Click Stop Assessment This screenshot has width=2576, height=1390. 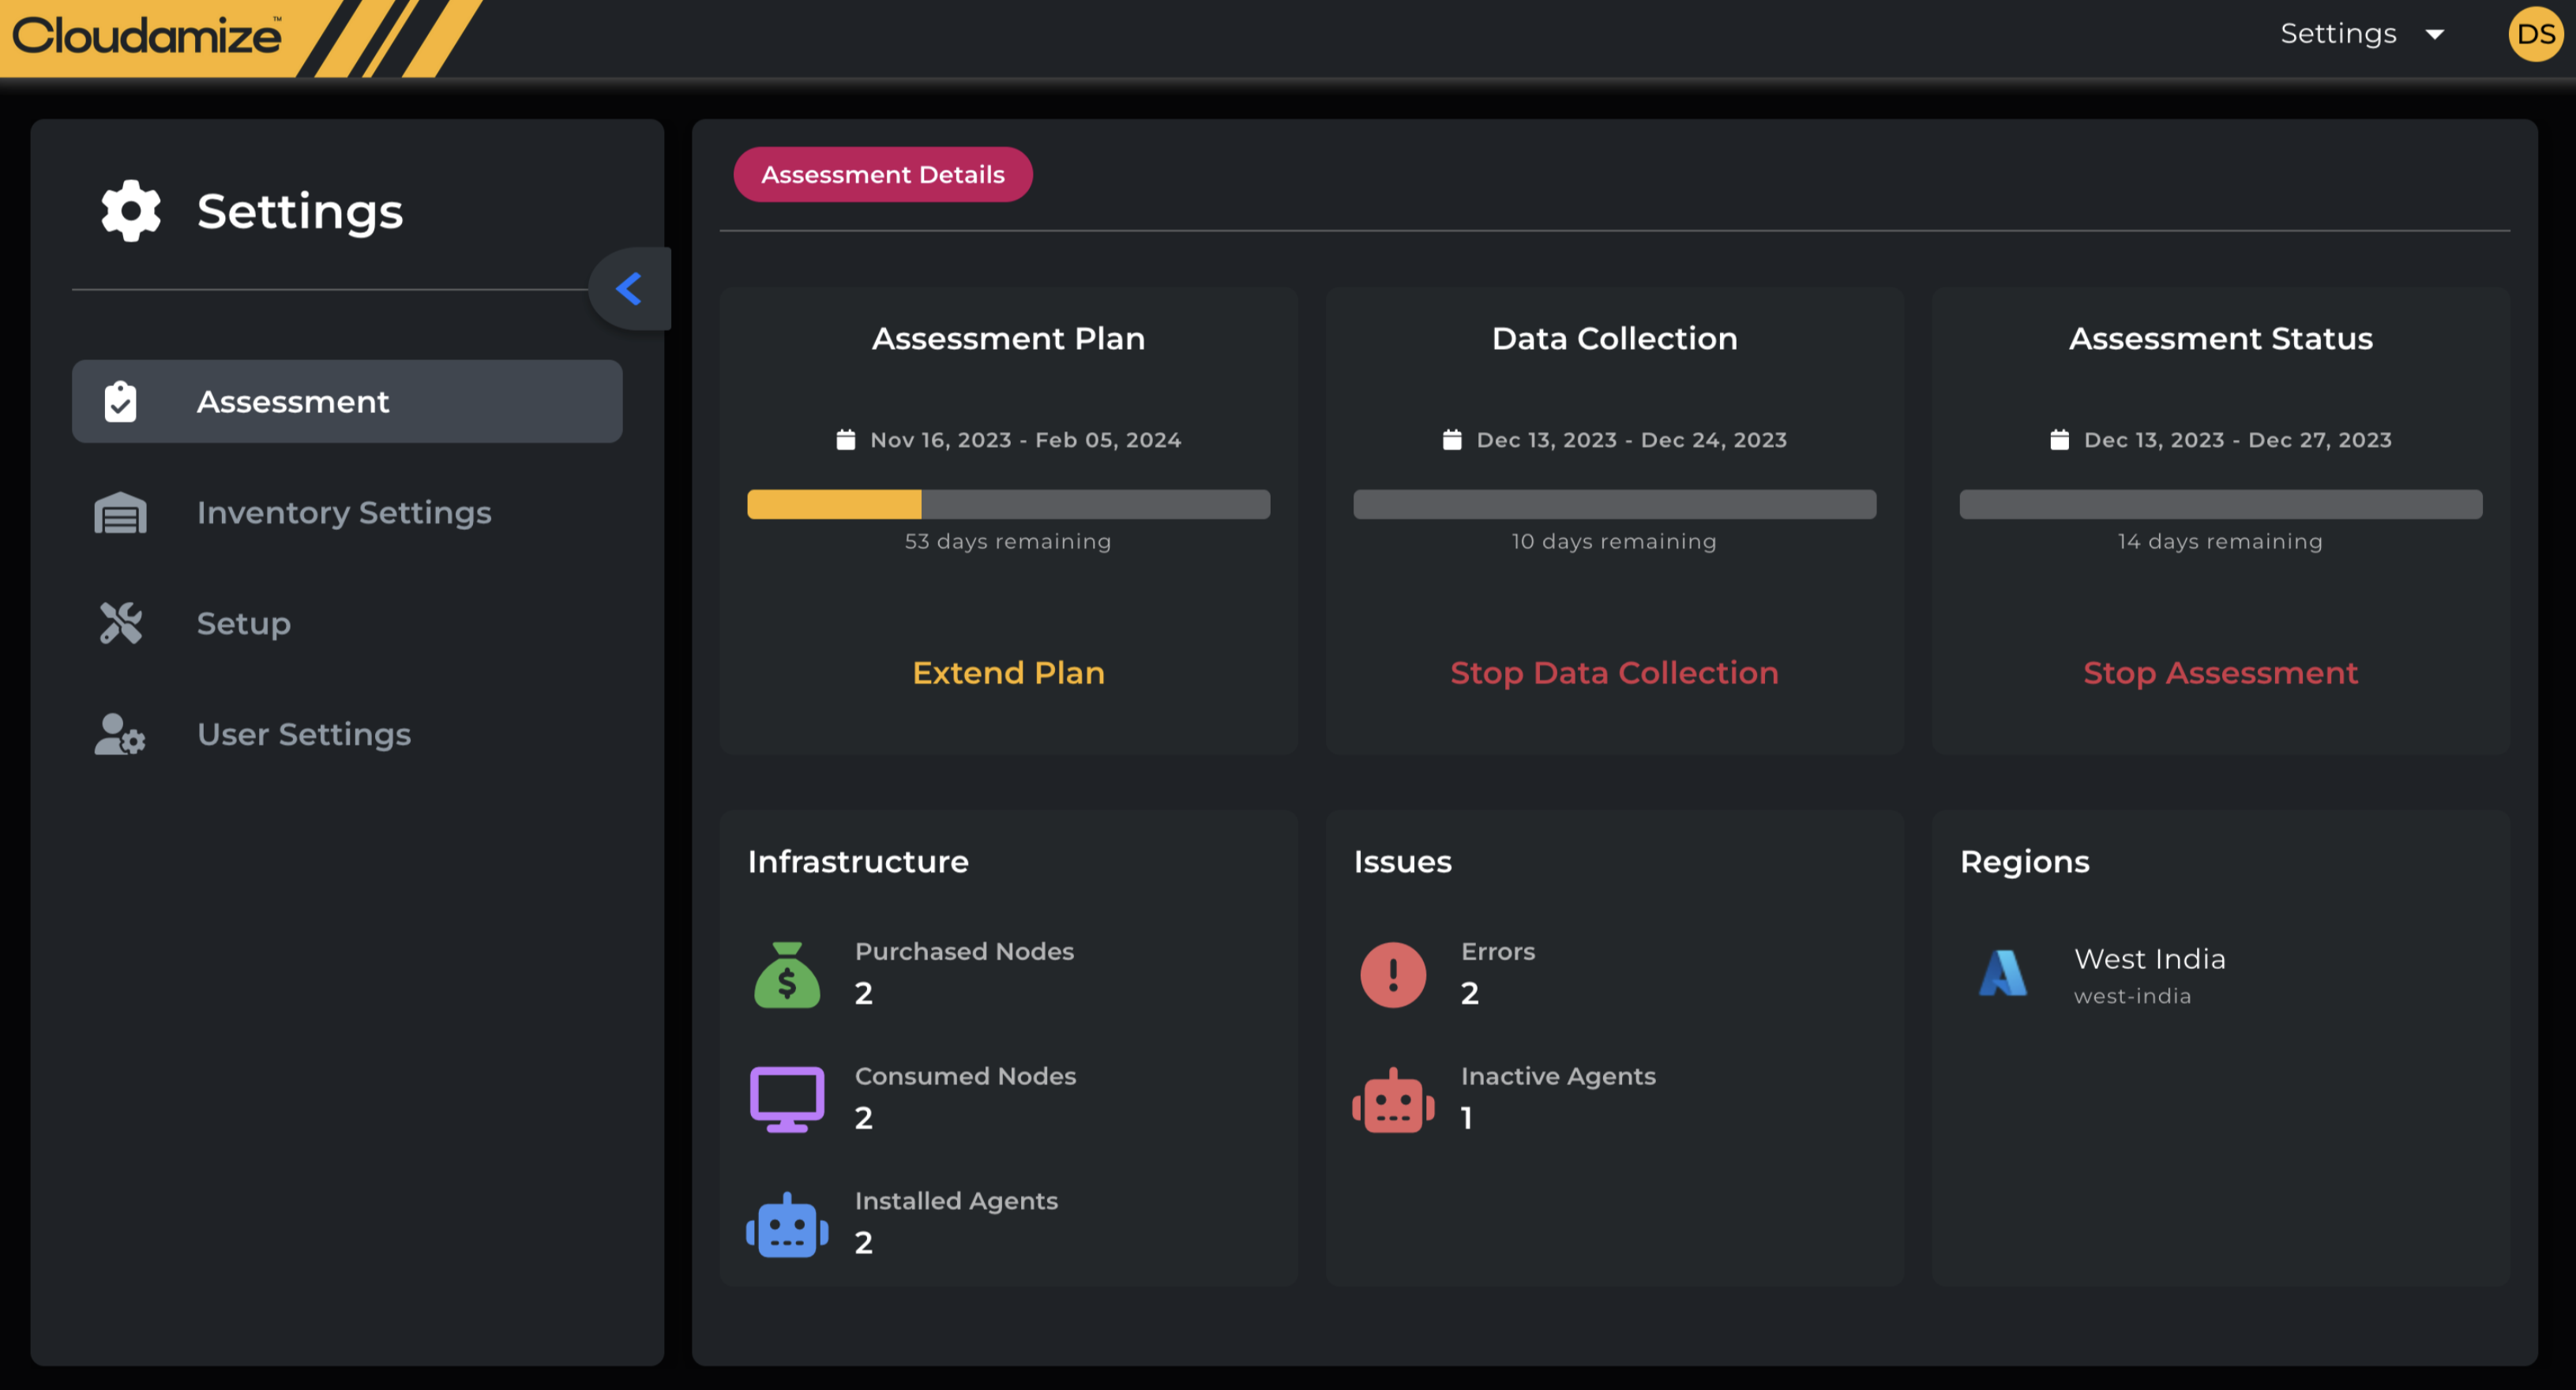2220,673
